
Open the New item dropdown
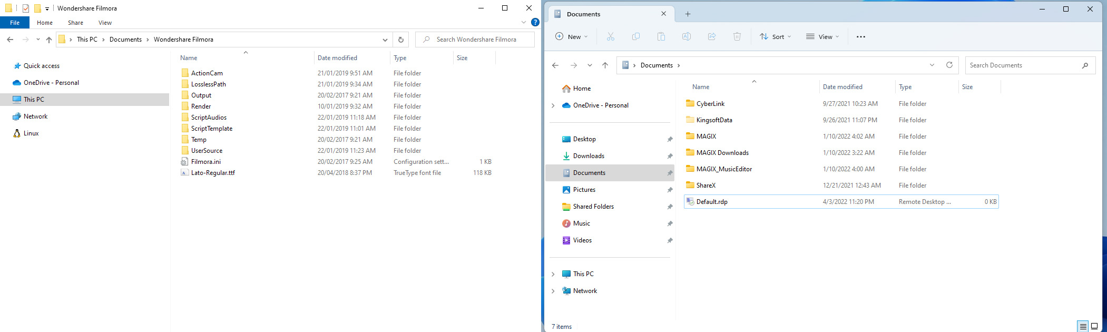tap(572, 37)
